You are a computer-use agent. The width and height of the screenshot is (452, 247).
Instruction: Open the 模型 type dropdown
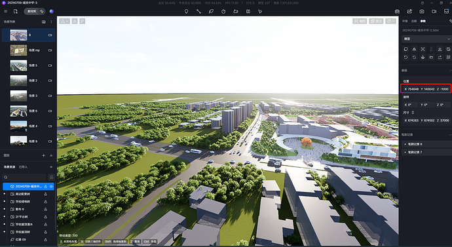(426, 39)
